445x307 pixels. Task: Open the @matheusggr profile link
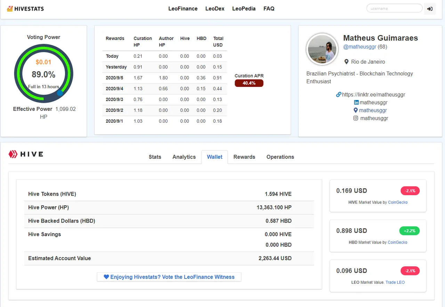click(360, 47)
